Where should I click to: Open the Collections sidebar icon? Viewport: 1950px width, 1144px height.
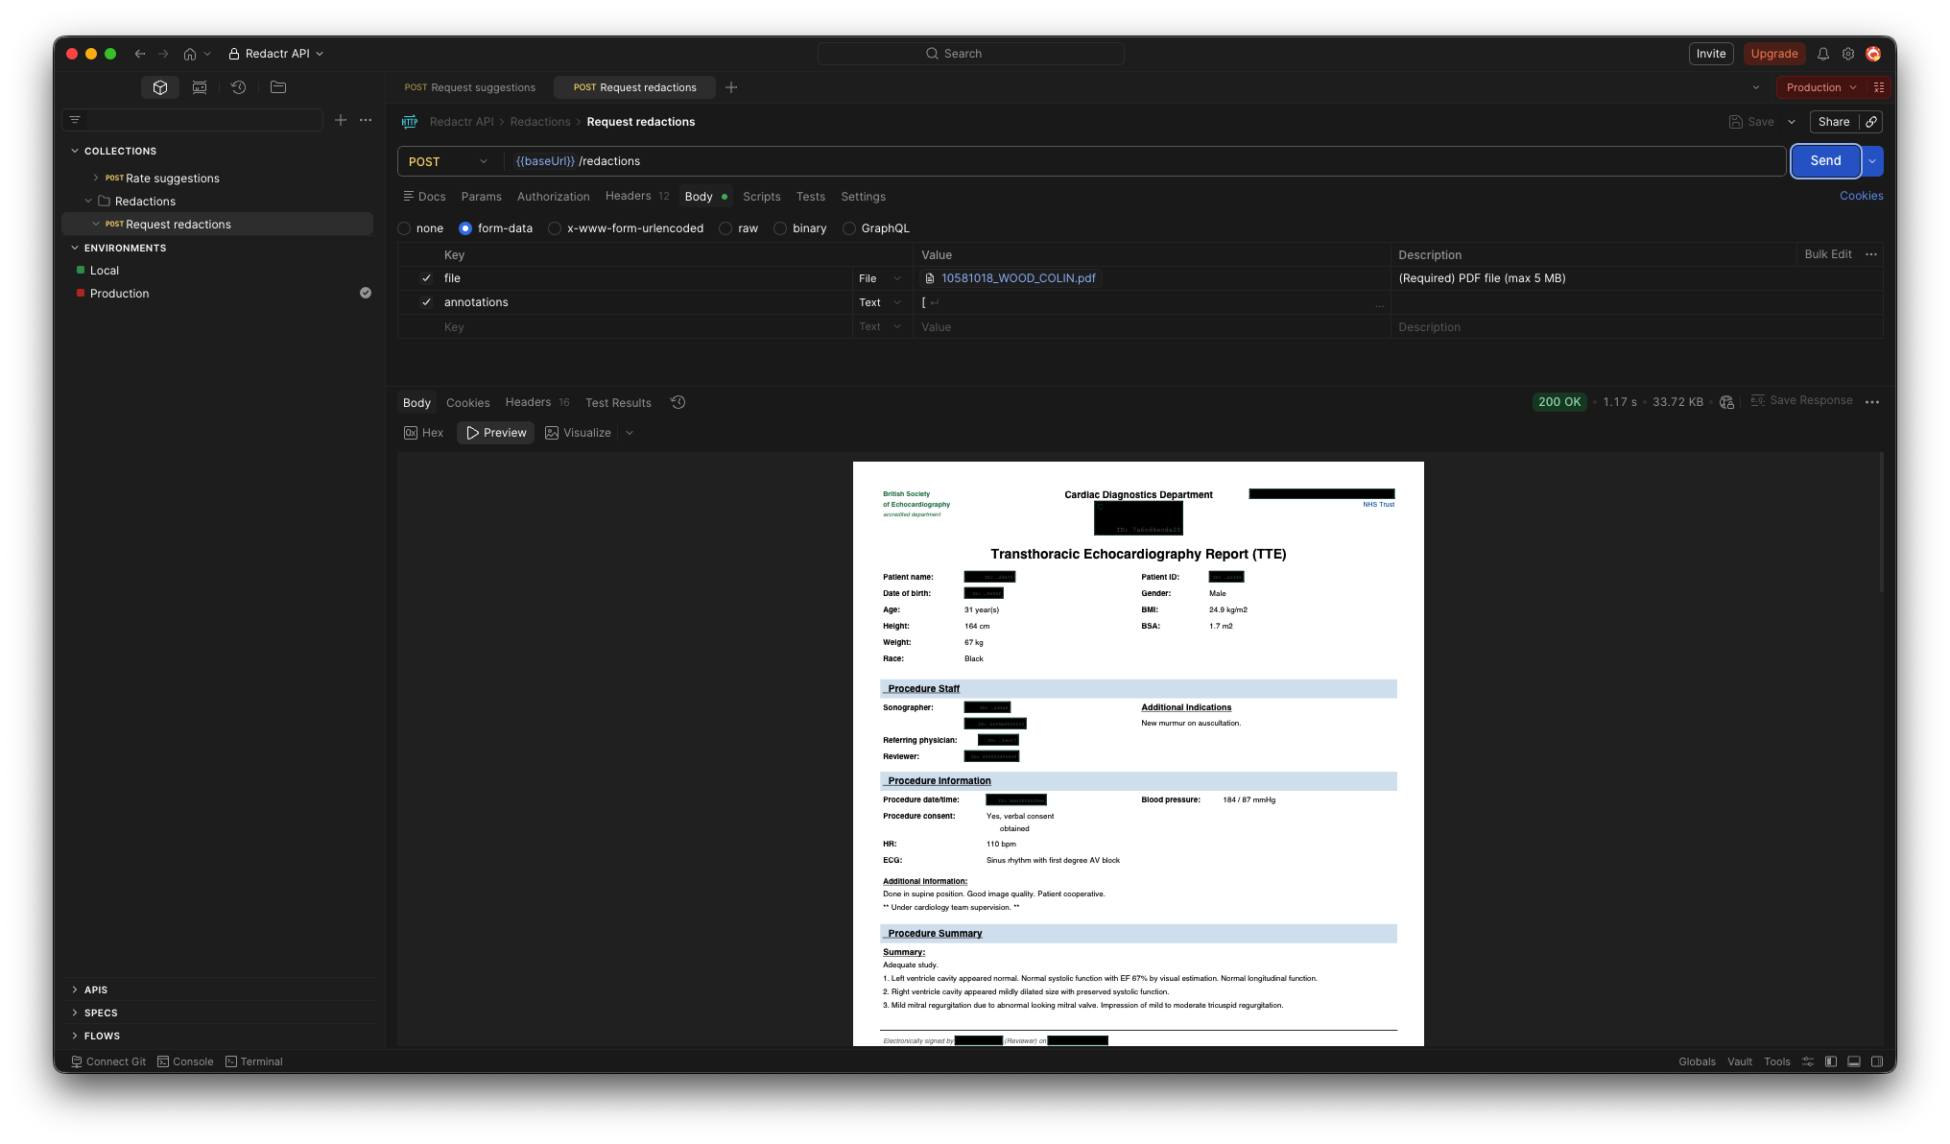(x=160, y=87)
